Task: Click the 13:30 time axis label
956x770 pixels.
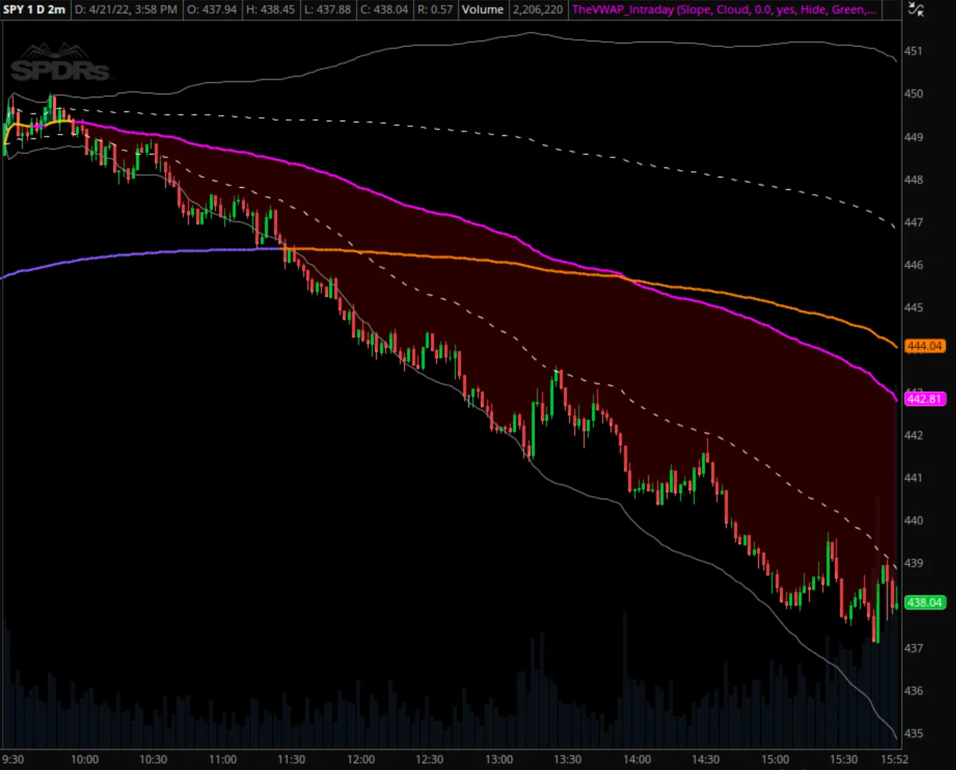Action: pyautogui.click(x=567, y=760)
